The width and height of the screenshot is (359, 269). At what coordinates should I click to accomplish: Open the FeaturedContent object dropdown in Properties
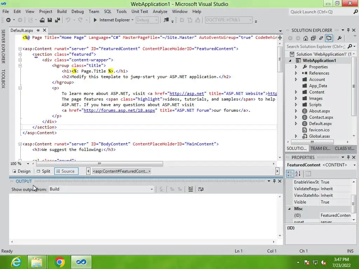point(354,165)
